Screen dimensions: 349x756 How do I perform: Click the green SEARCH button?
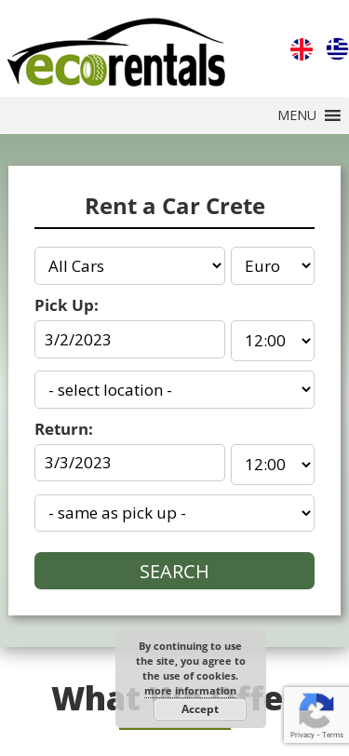pos(175,571)
